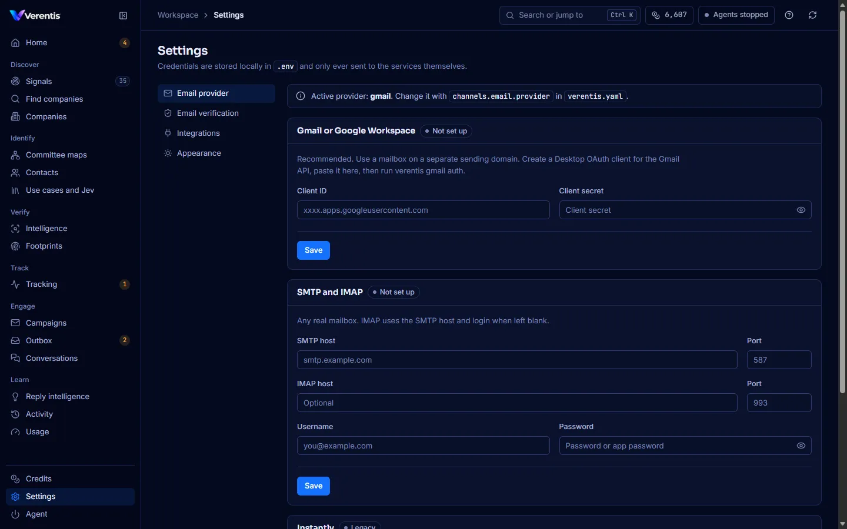Open Tracking page
Screen dimensions: 847x529
point(71,284)
